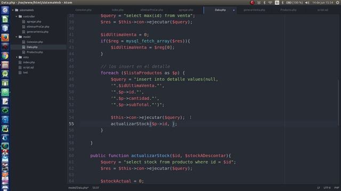341x191 pixels.
Task: Switch to the index.php tab
Action: pyautogui.click(x=117, y=10)
